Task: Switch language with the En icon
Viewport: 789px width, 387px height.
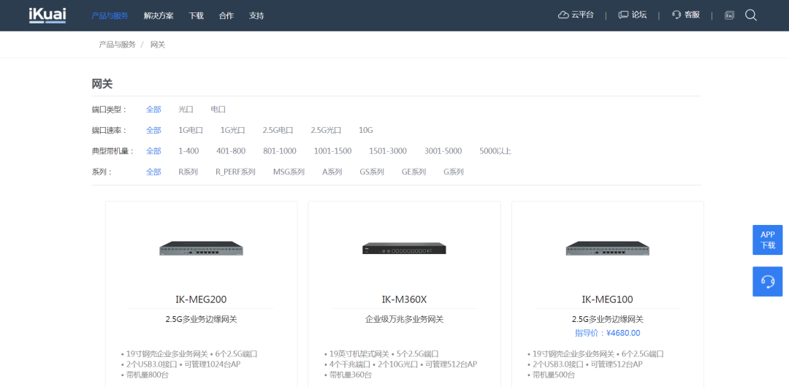Action: click(729, 15)
